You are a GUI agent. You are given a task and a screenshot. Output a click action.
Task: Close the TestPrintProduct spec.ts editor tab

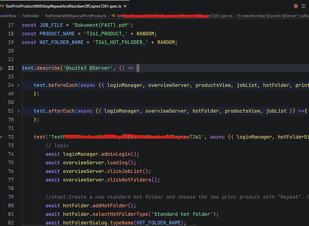point(125,6)
